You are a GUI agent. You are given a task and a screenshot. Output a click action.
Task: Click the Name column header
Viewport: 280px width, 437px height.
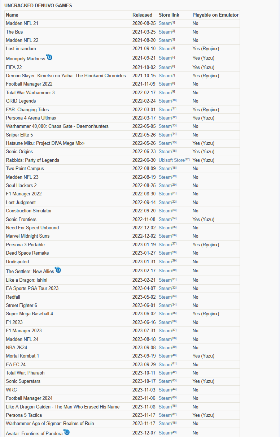[67, 15]
